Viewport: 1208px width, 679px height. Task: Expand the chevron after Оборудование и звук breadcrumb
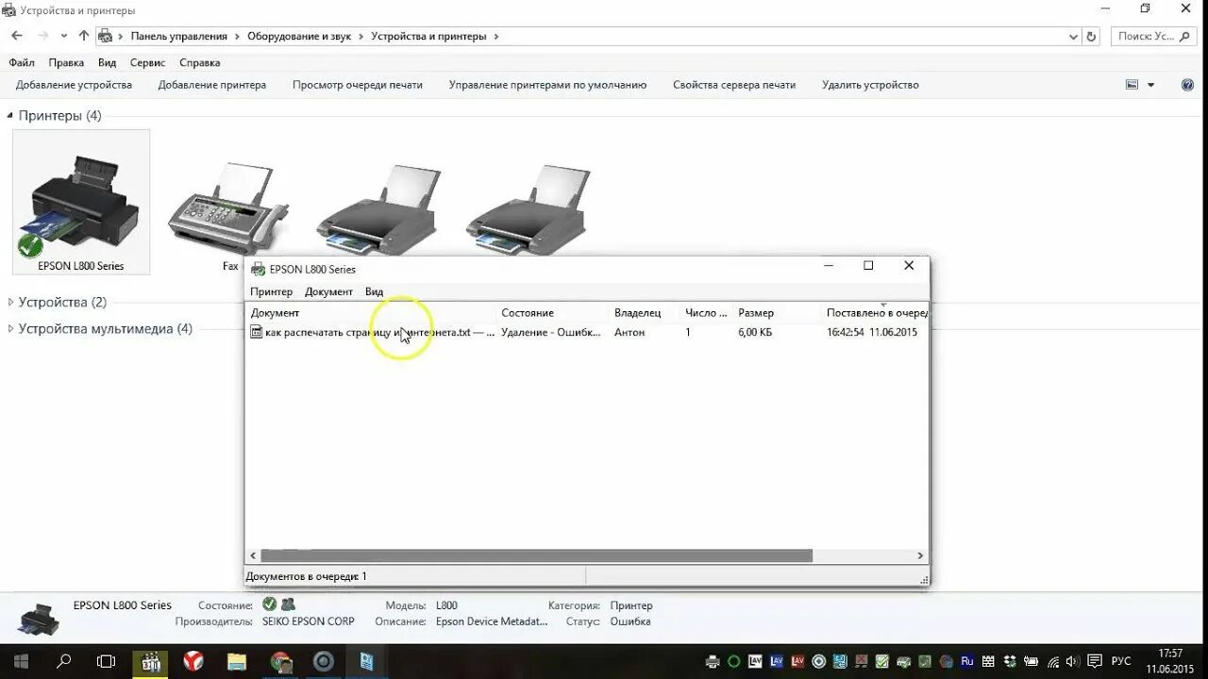(361, 37)
